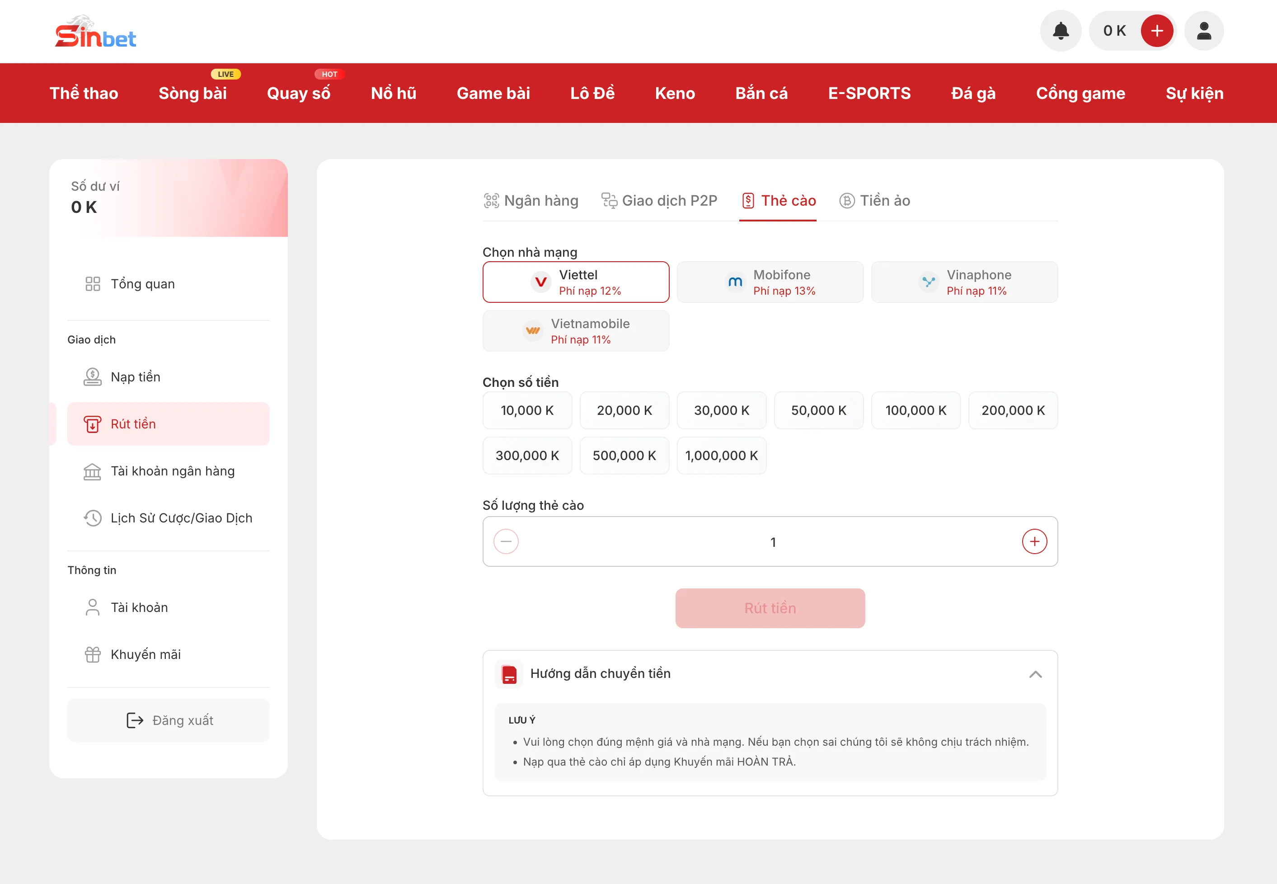Viewport: 1277px width, 884px height.
Task: Decrease card quantity with minus button
Action: pyautogui.click(x=506, y=542)
